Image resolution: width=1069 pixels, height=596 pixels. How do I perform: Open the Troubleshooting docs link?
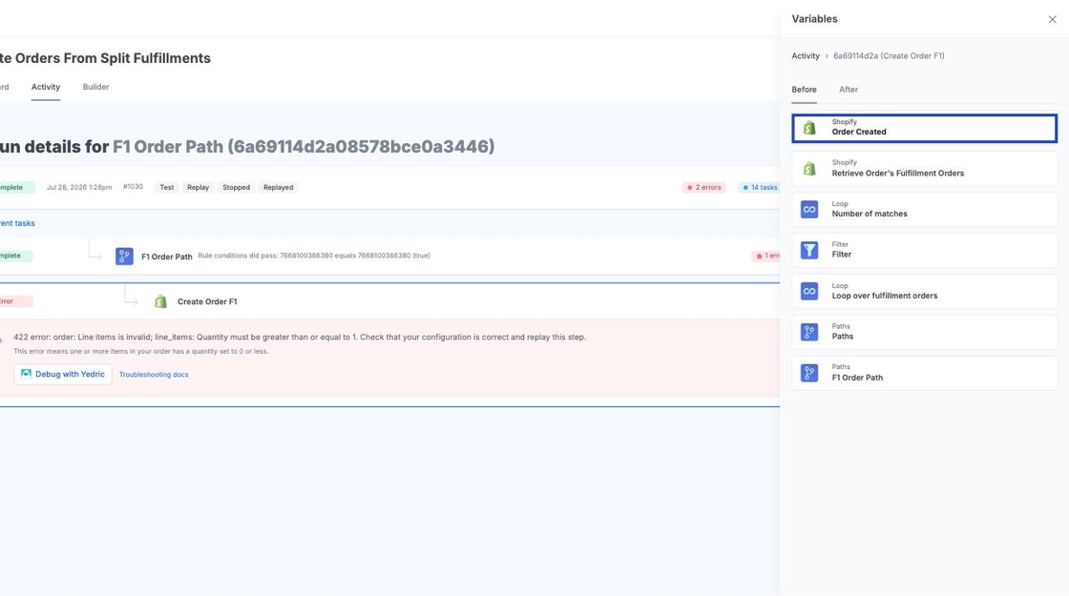pyautogui.click(x=154, y=375)
